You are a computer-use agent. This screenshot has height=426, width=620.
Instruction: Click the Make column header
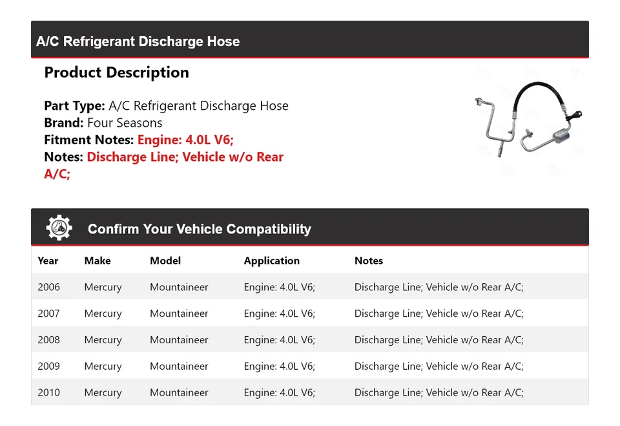pyautogui.click(x=98, y=261)
